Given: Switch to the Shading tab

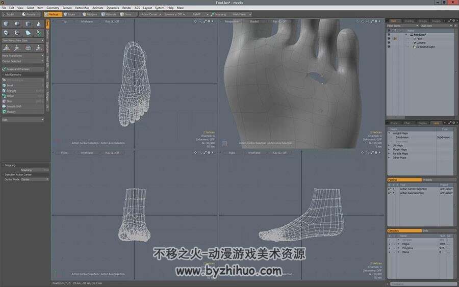Looking at the screenshot, I should coord(409,21).
